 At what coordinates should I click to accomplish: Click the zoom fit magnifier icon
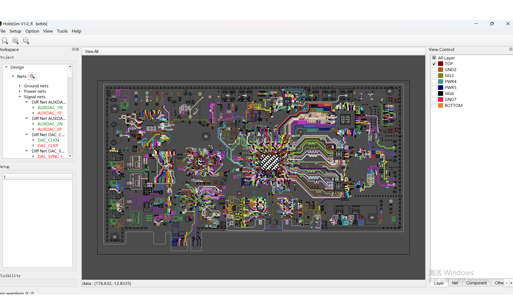tap(5, 41)
